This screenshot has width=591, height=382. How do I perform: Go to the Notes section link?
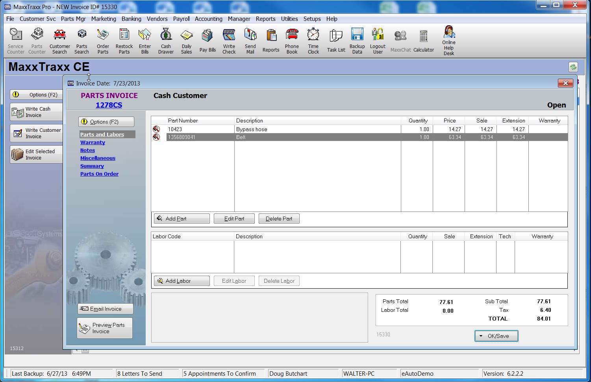pyautogui.click(x=87, y=150)
